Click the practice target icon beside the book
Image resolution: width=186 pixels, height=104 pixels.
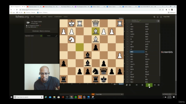coord(130,85)
